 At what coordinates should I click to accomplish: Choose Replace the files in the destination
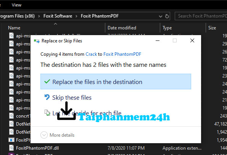116,82
